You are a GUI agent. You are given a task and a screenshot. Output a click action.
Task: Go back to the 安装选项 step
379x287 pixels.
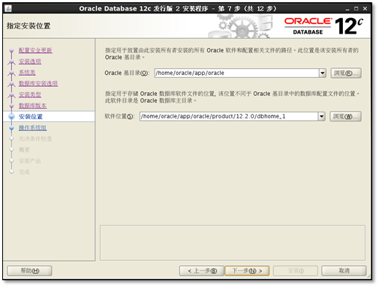coord(30,61)
